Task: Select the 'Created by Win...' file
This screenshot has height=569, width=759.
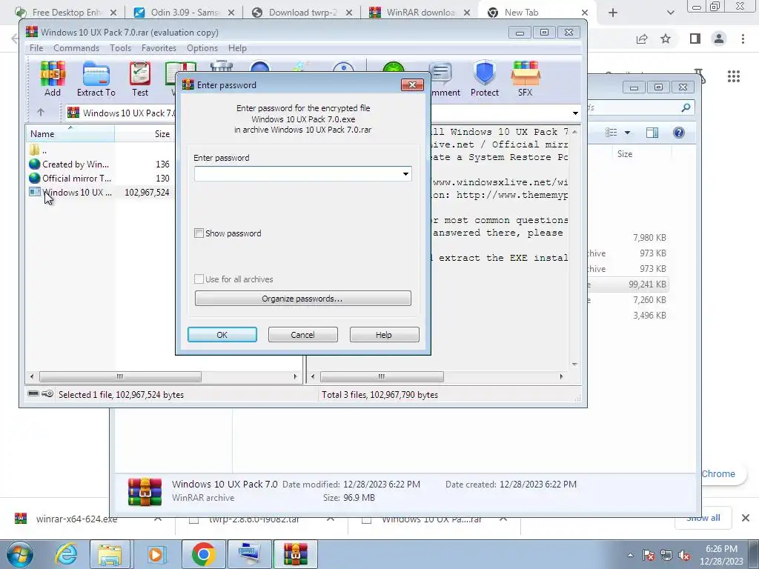Action: pyautogui.click(x=70, y=164)
